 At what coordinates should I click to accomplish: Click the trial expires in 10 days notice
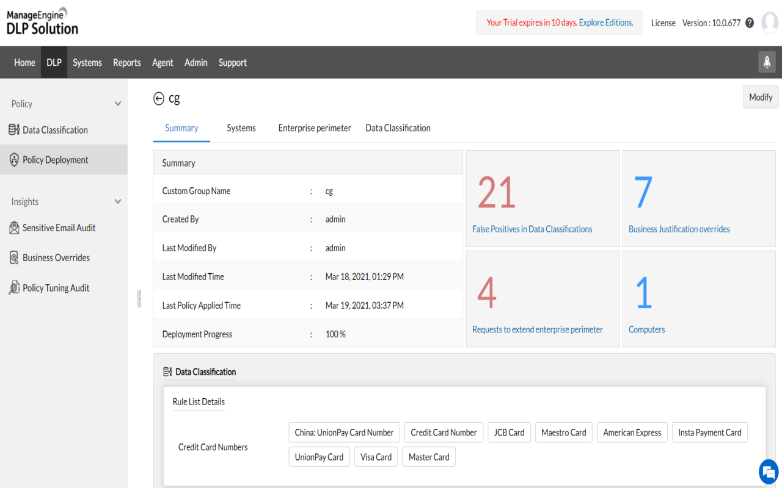click(x=532, y=23)
